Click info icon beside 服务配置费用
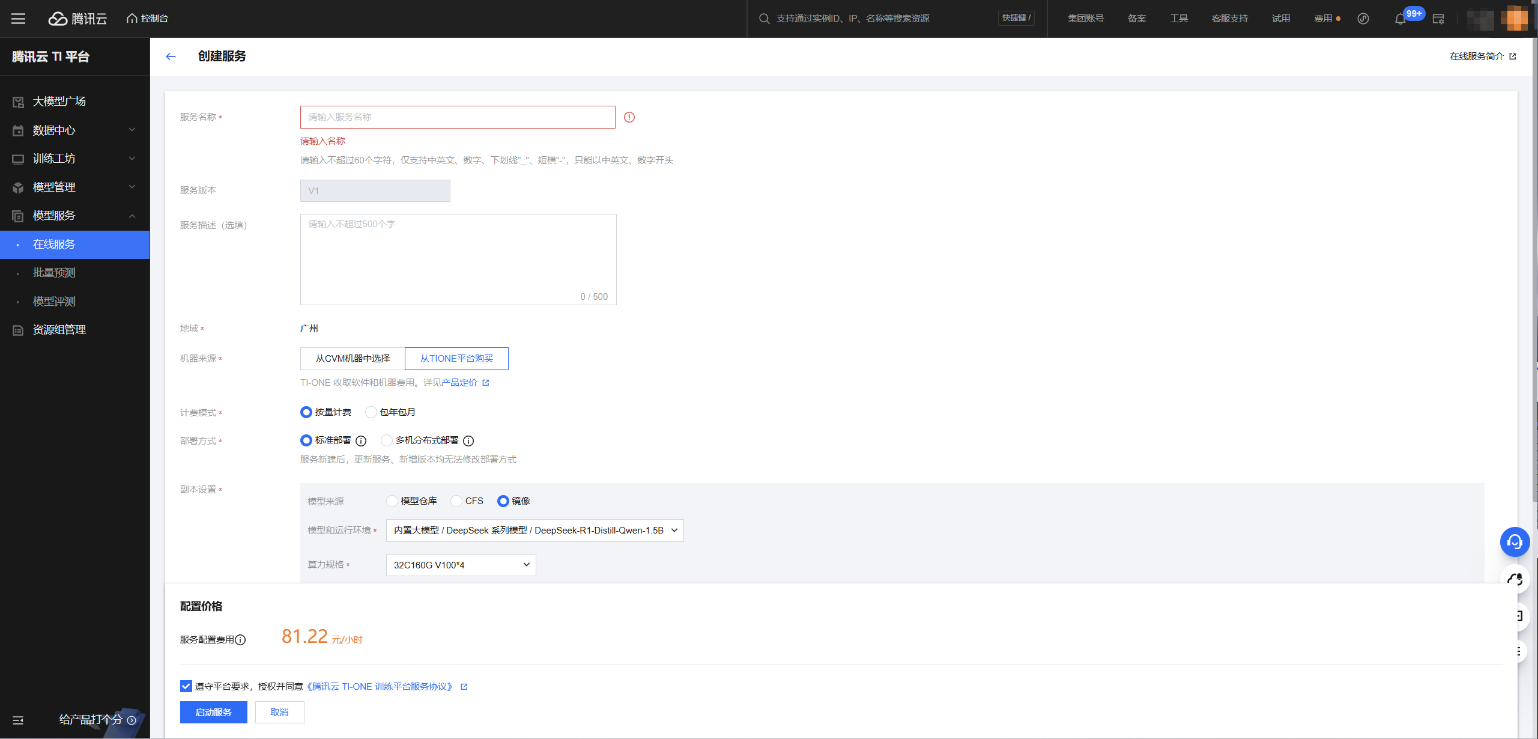Screen dimensions: 1538x739 pos(240,640)
